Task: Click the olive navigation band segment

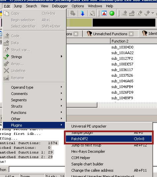Action: (x=80, y=23)
